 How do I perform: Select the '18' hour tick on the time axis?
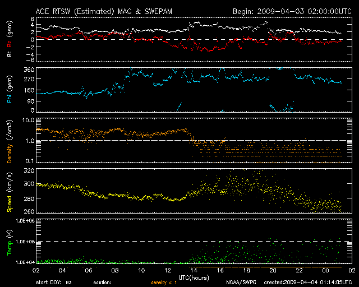tap(247, 271)
